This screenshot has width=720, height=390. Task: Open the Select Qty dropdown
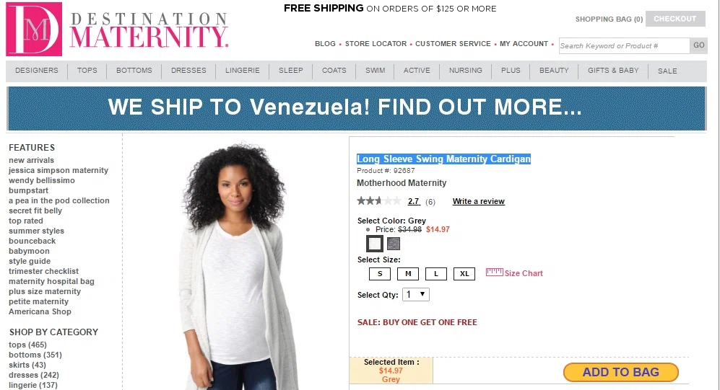[415, 294]
